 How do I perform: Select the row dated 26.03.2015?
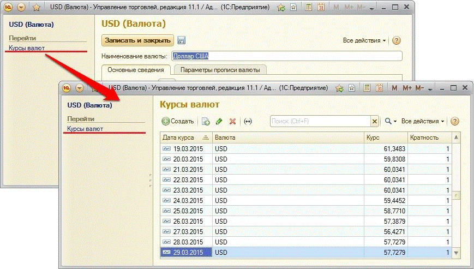[x=306, y=221]
